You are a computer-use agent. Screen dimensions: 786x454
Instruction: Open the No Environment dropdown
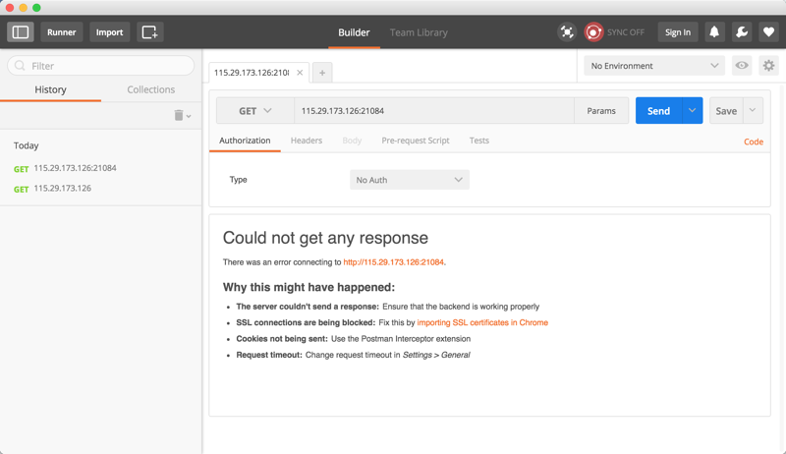click(653, 66)
